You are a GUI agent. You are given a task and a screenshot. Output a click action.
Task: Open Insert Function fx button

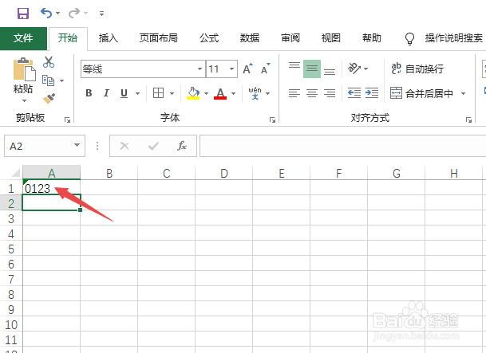tap(182, 146)
